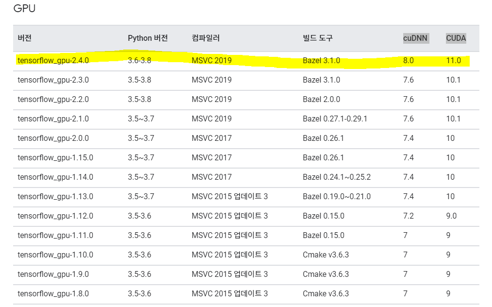The width and height of the screenshot is (492, 307).
Task: Click Bazel 2.0.0 build tool cell
Action: [x=321, y=99]
